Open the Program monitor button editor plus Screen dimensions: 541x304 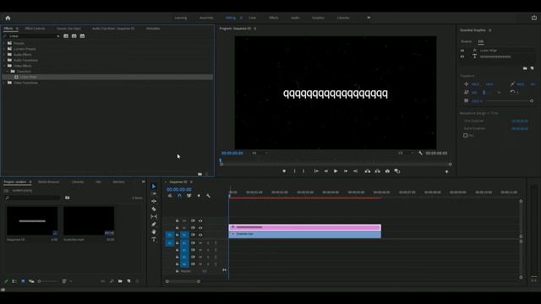(x=446, y=171)
